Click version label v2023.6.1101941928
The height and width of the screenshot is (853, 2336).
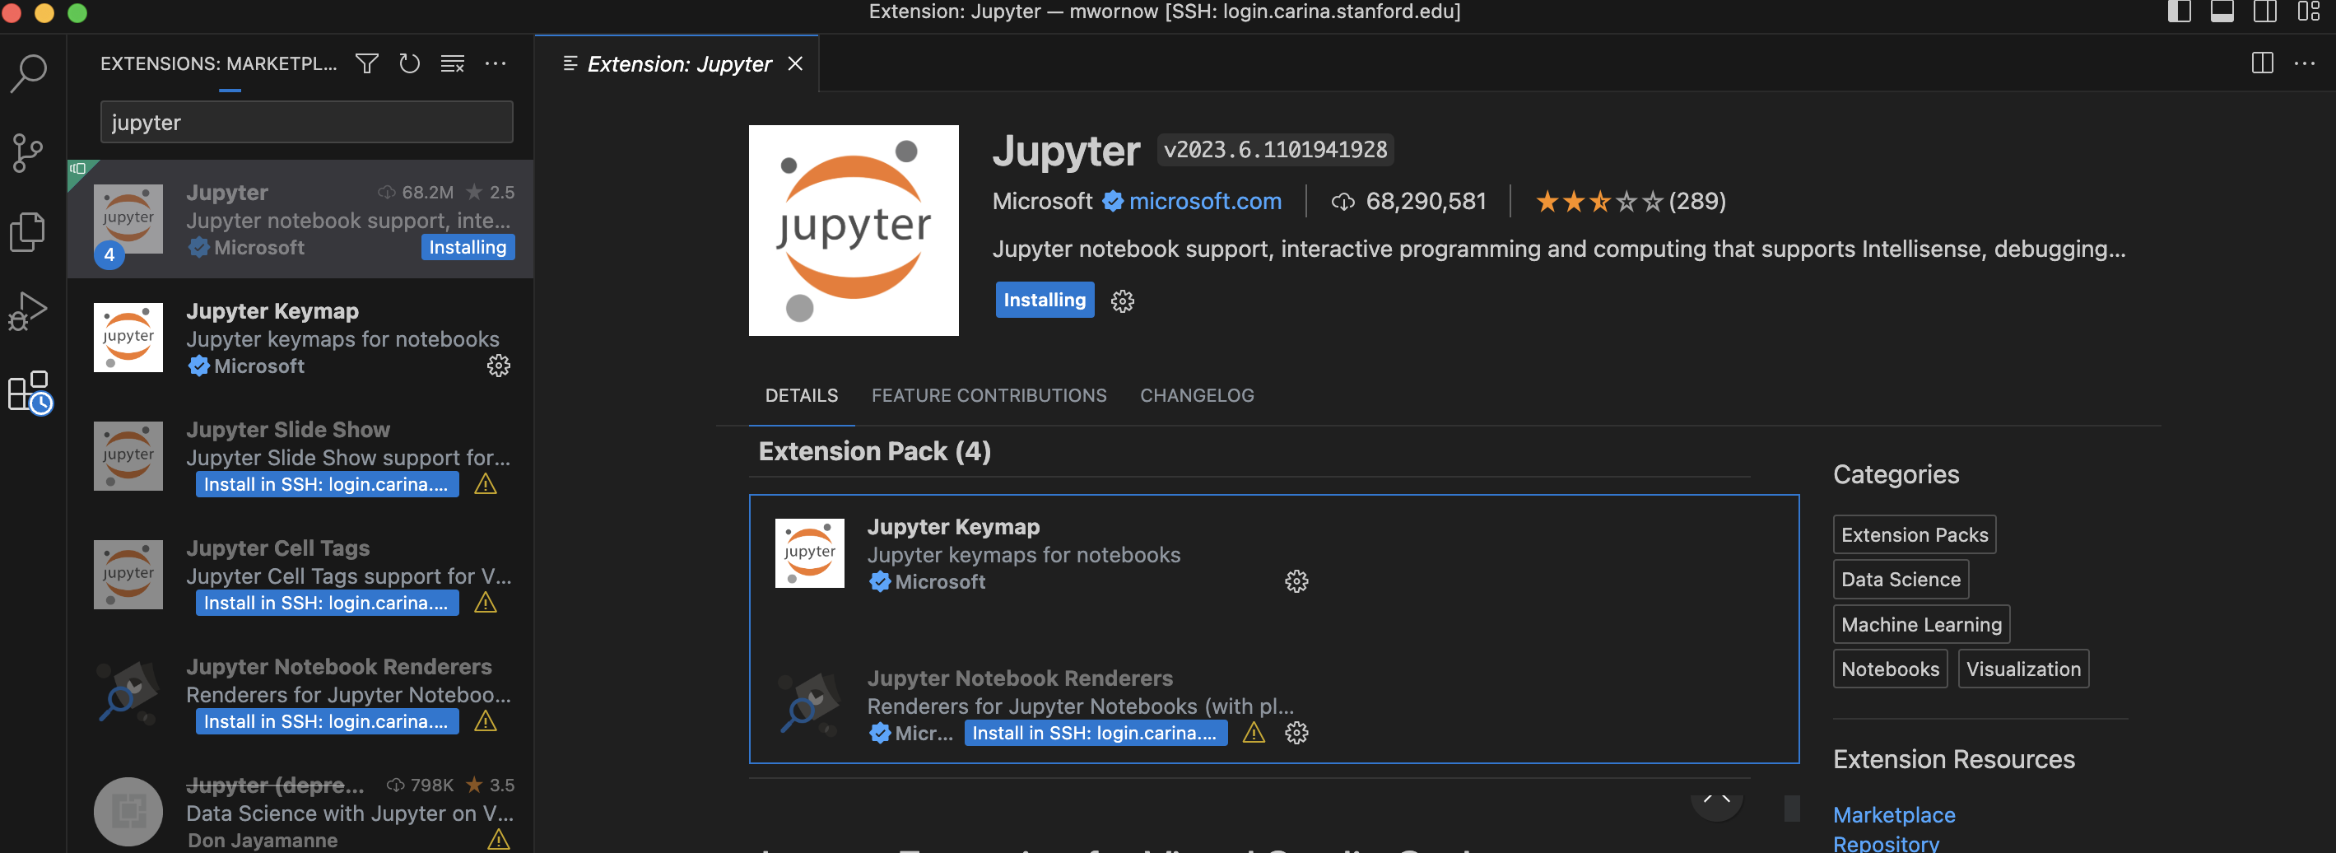(x=1275, y=150)
